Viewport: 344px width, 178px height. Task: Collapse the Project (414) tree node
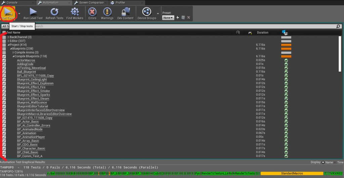point(8,45)
